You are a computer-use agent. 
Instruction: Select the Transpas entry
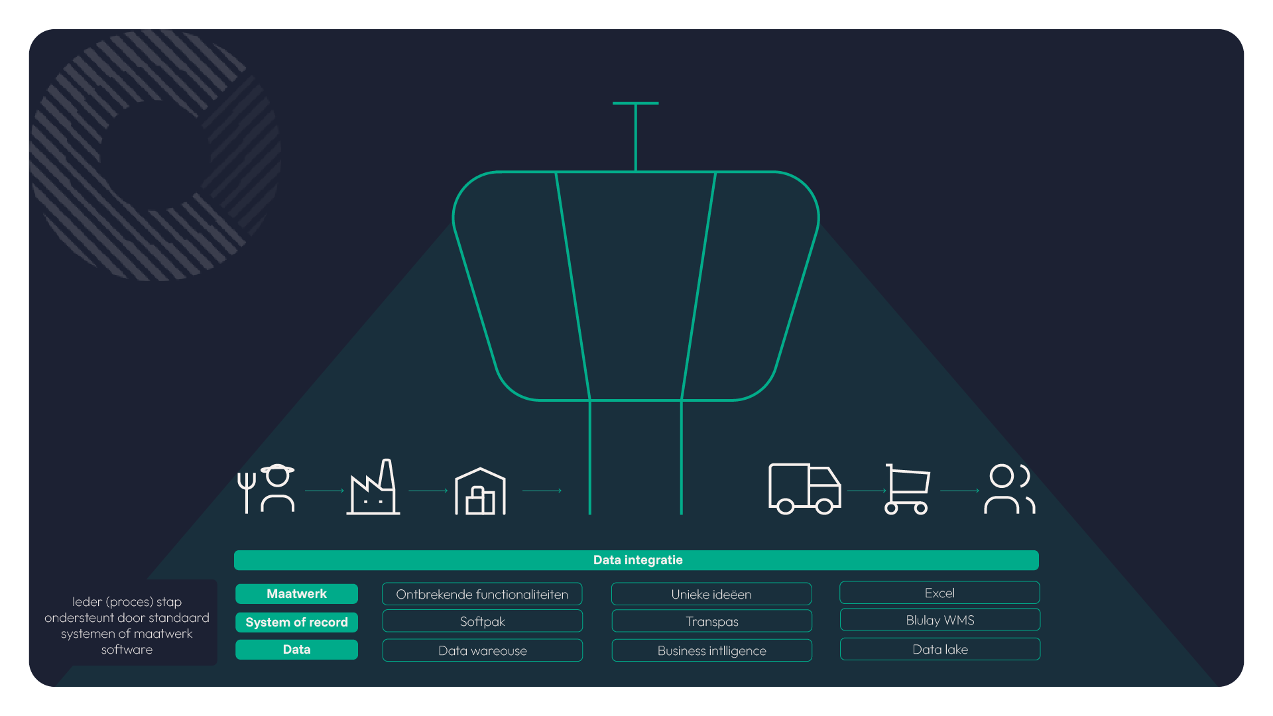tap(711, 621)
